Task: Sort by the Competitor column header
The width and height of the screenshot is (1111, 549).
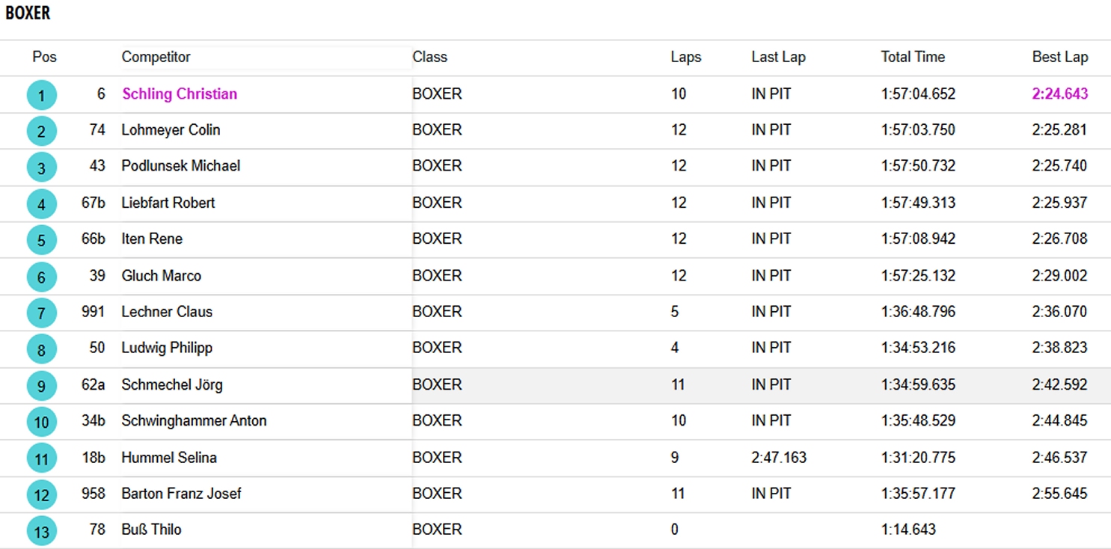Action: (156, 57)
